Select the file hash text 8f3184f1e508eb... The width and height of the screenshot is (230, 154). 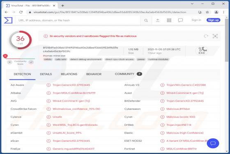tap(80, 50)
